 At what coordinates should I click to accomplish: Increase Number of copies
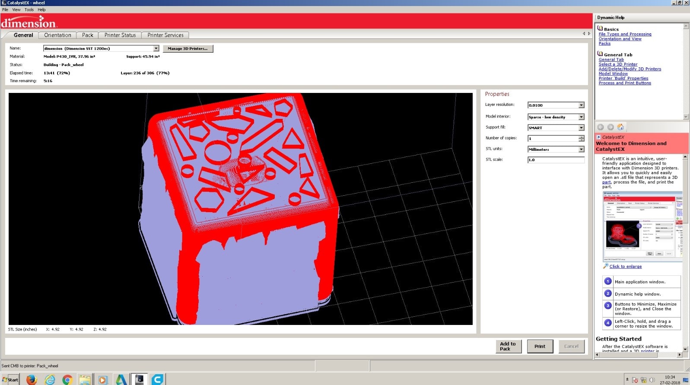click(581, 137)
